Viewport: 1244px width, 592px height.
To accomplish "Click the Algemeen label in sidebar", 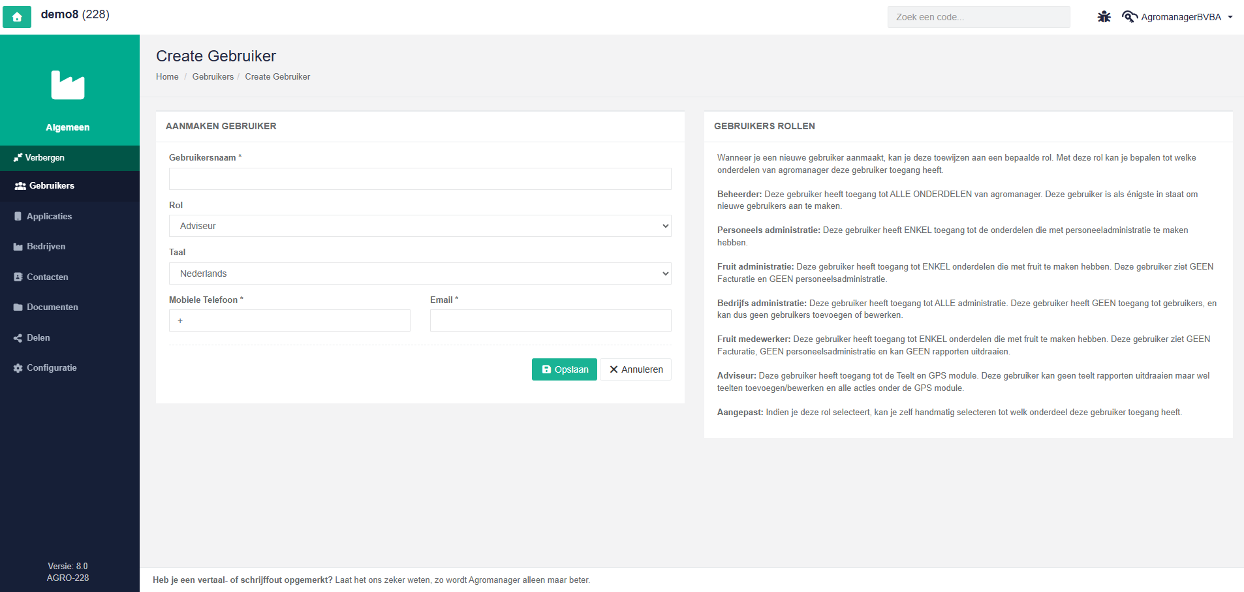I will [68, 127].
